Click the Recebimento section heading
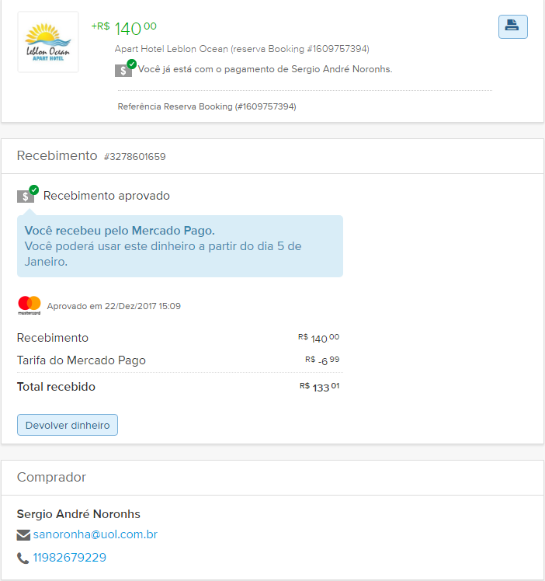This screenshot has height=581, width=545. (57, 155)
